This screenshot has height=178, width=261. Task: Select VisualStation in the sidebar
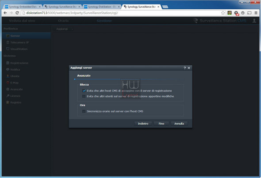[x=27, y=49]
